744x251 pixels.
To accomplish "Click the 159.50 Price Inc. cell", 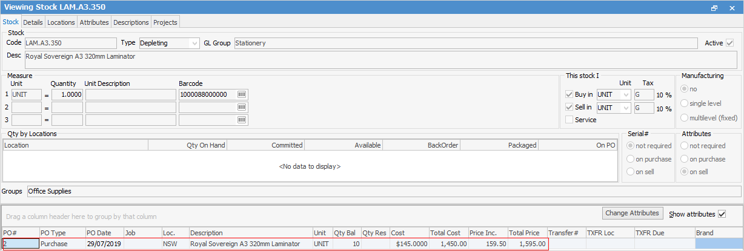I will 488,244.
